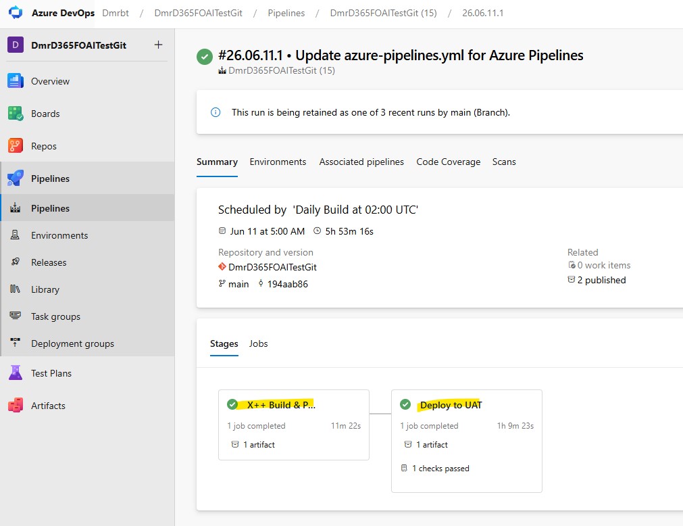
Task: Open DmrD365FOAITestGit (15) breadcrumb
Action: pos(383,13)
